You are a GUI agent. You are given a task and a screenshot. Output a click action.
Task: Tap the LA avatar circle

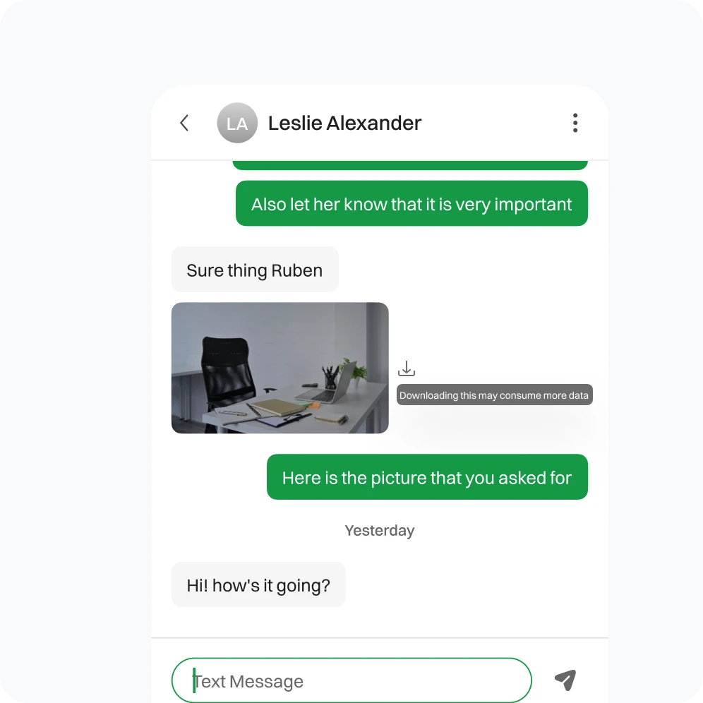237,123
